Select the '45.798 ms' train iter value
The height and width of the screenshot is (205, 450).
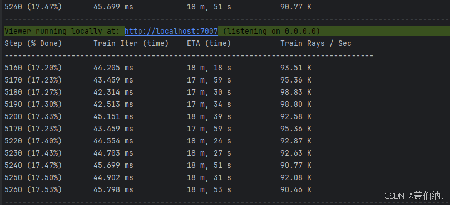113,190
